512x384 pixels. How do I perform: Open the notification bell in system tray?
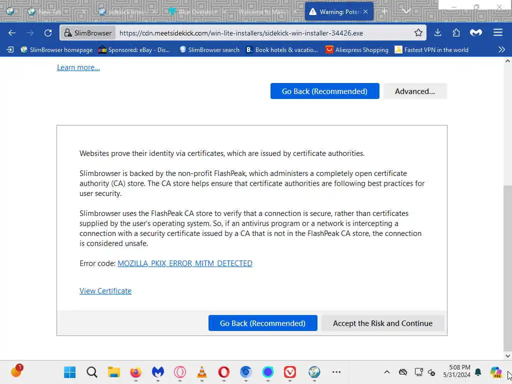point(477,372)
